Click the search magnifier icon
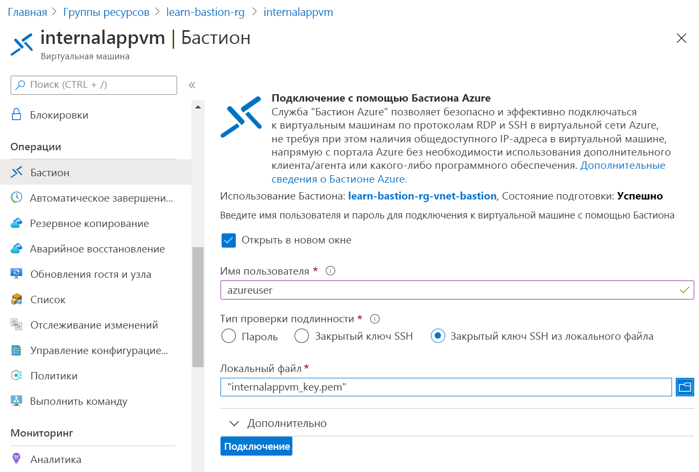This screenshot has width=699, height=472. (x=20, y=85)
